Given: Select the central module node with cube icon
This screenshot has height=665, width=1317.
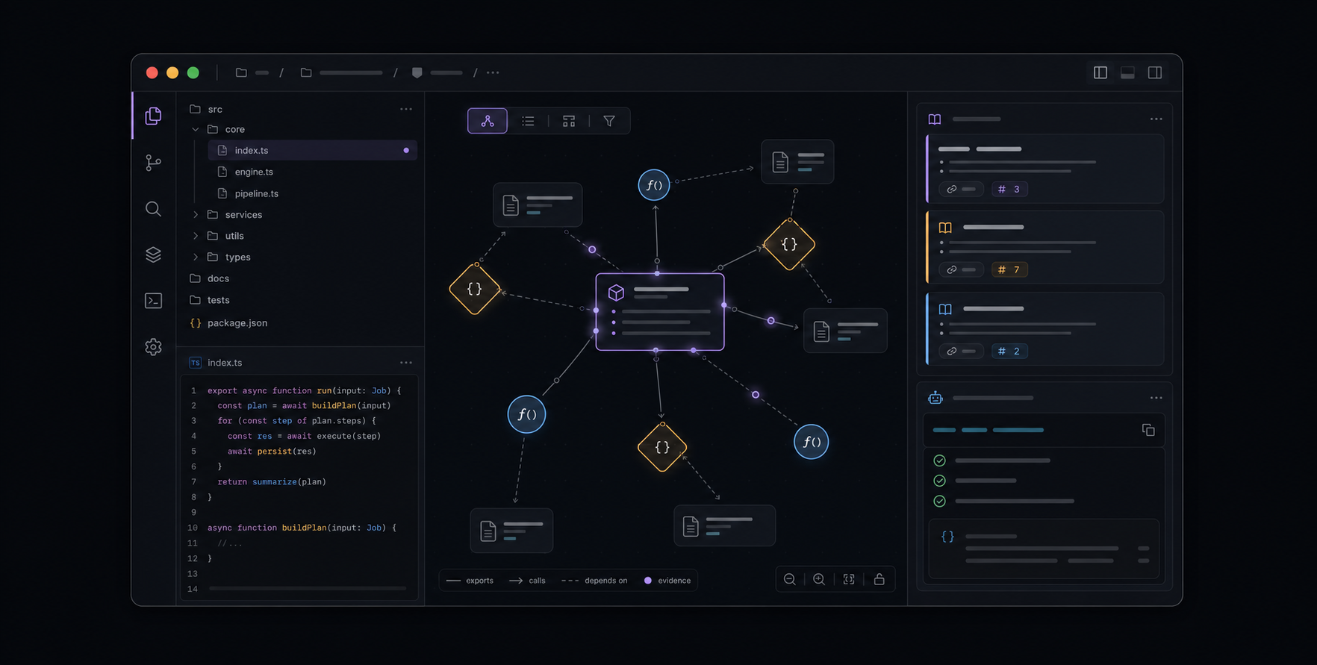Looking at the screenshot, I should coord(660,312).
